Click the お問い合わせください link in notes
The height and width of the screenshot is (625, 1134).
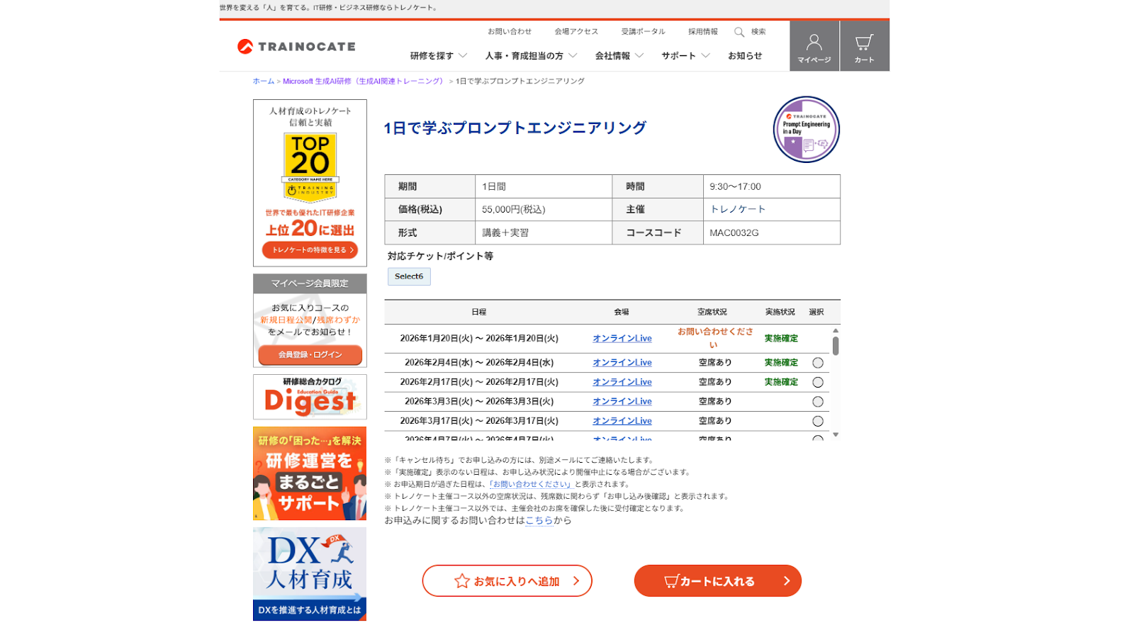pyautogui.click(x=530, y=485)
